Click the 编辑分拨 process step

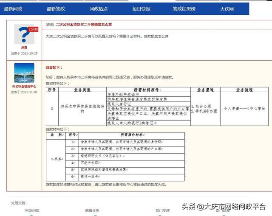(92, 210)
